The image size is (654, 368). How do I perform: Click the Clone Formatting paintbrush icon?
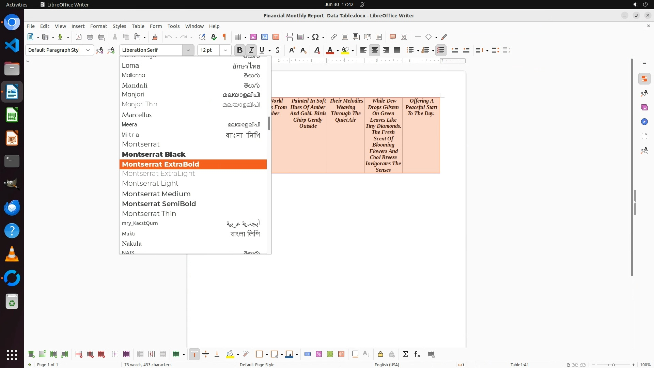click(155, 37)
